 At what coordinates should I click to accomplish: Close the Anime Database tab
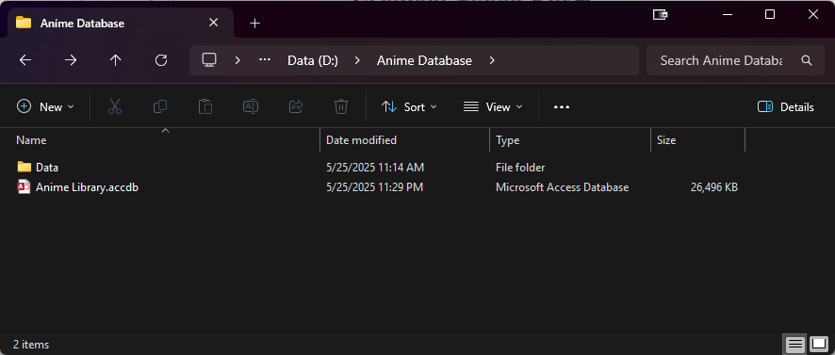(x=213, y=23)
